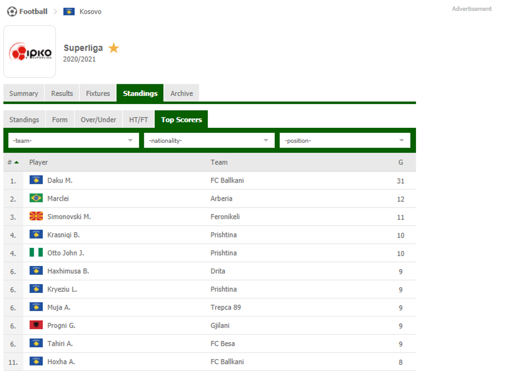Open the Form sub-tab
The image size is (507, 371).
tap(59, 120)
